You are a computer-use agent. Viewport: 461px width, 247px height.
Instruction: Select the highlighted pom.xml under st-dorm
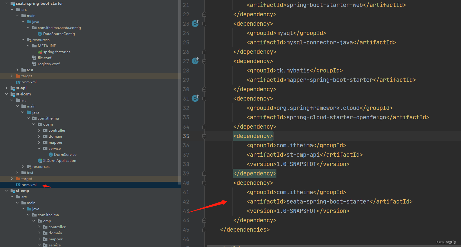pos(29,185)
